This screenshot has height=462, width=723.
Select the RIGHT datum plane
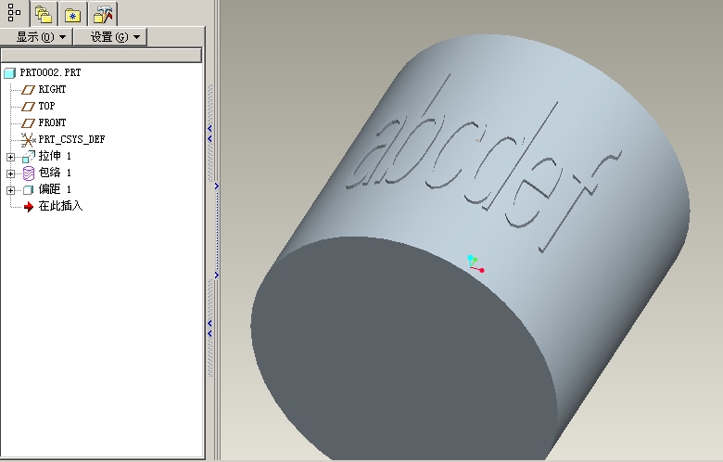coord(52,90)
